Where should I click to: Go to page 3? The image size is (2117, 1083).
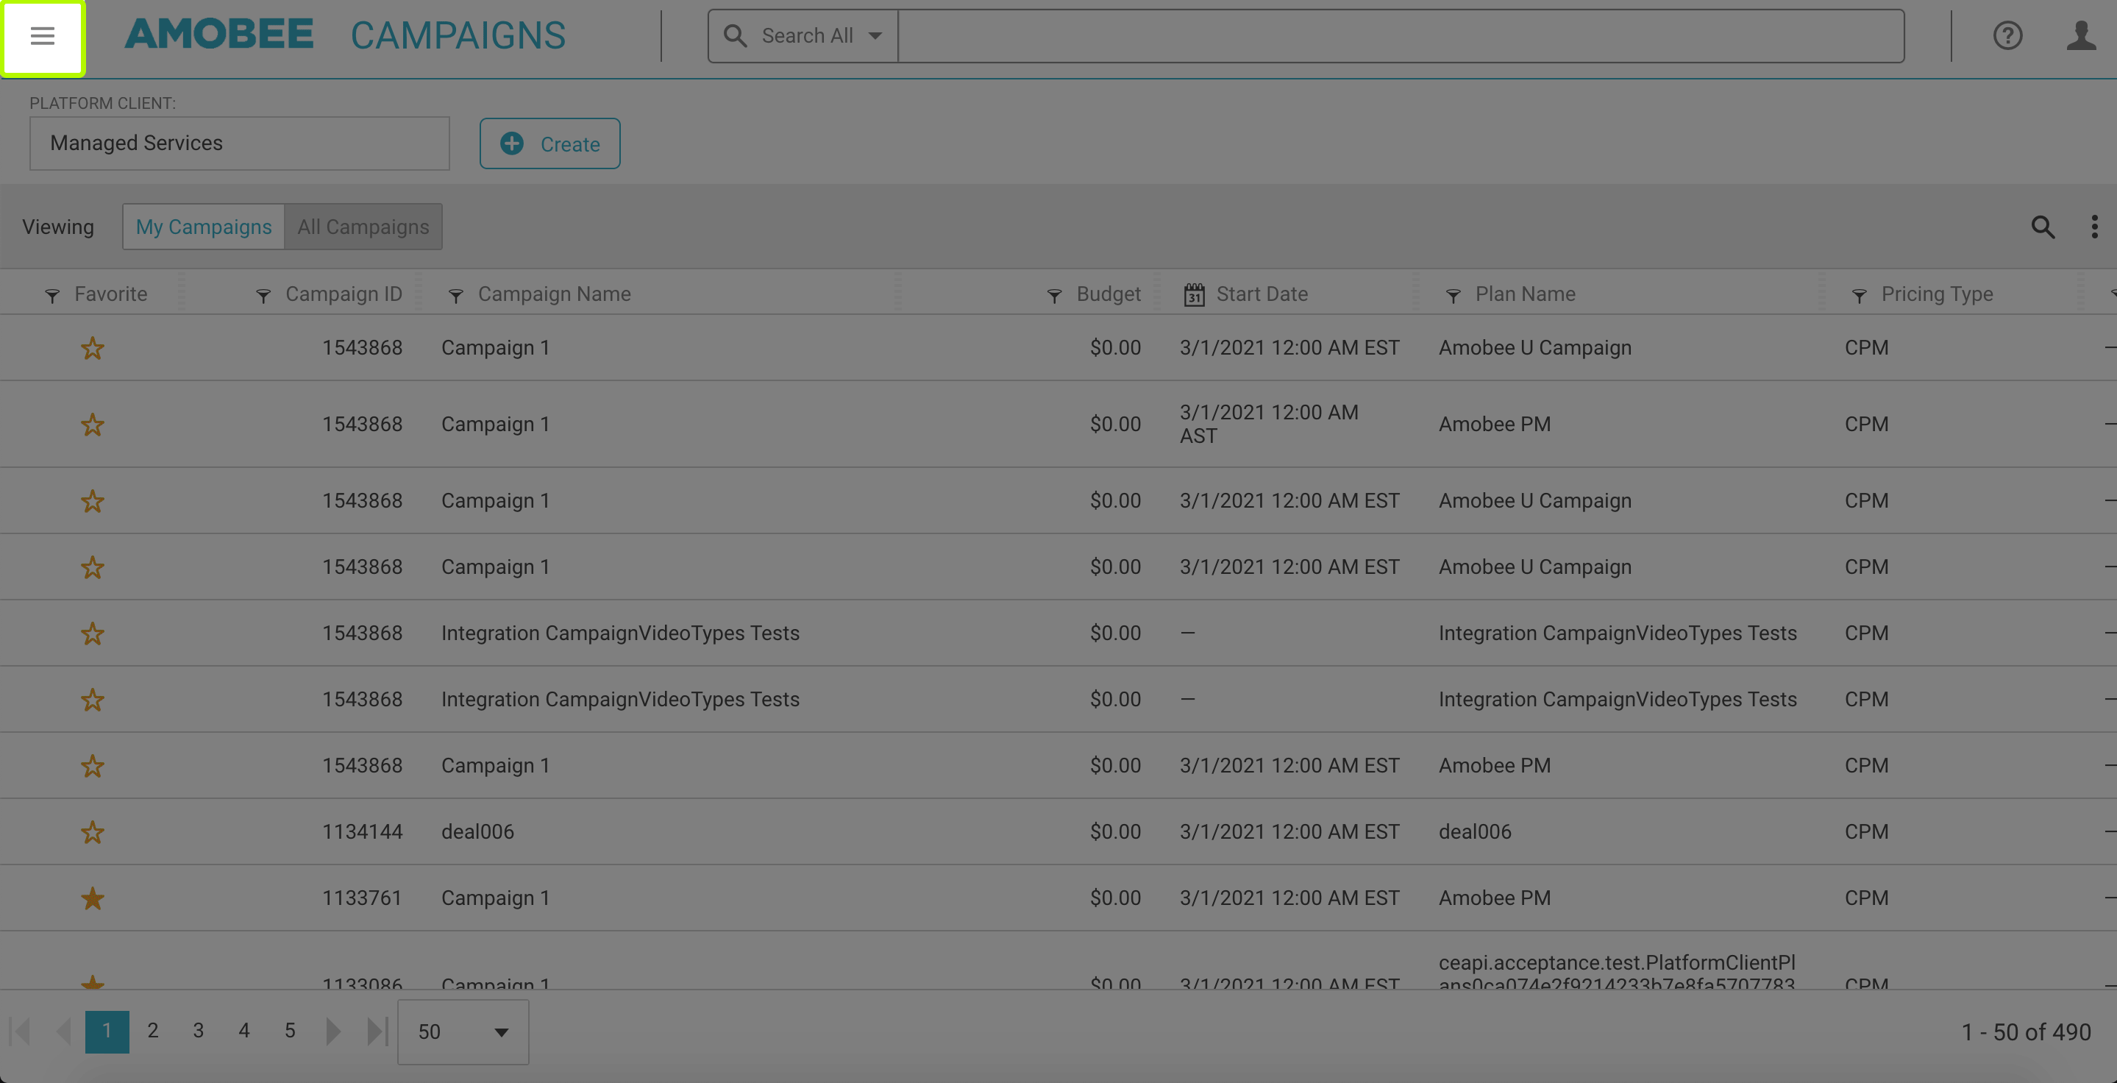(198, 1031)
